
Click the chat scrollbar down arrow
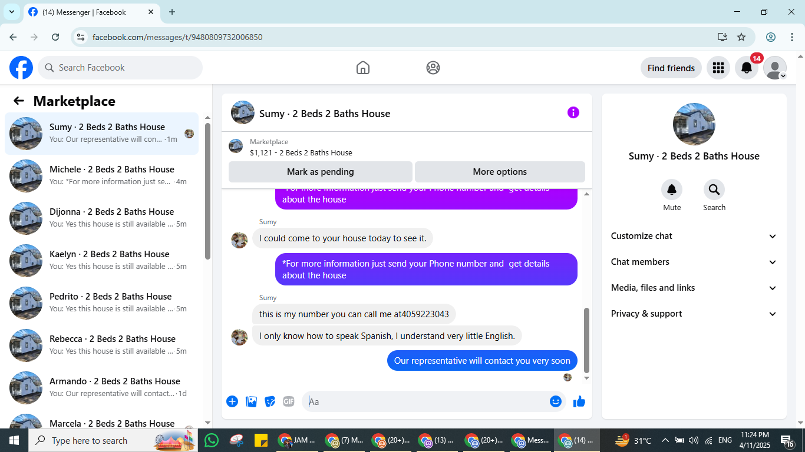(x=586, y=378)
